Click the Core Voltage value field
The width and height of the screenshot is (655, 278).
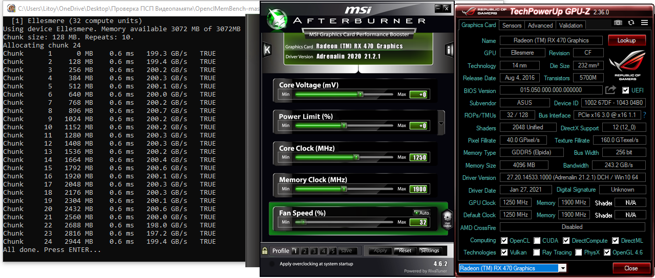point(419,95)
